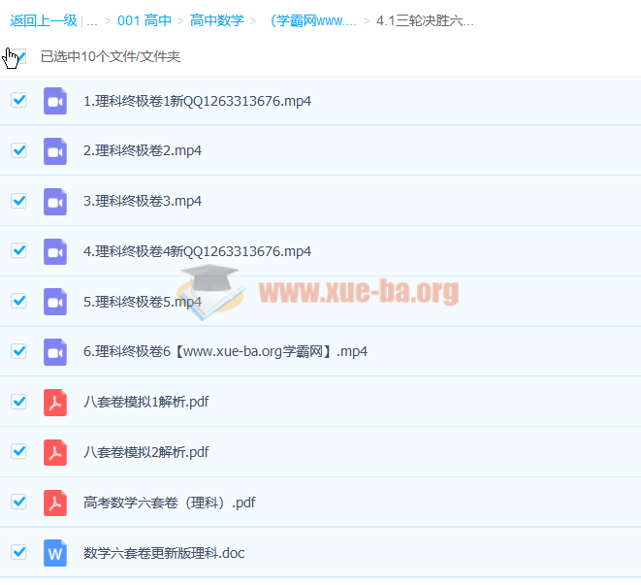Open file 1.理科终极卷1新QQ1263313676.mp4
Screen dimensions: 641x585
[197, 101]
